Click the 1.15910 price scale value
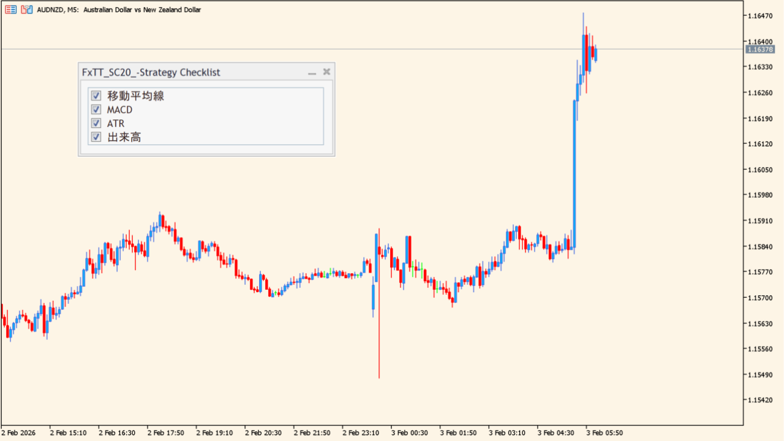This screenshot has width=784, height=441. [760, 221]
